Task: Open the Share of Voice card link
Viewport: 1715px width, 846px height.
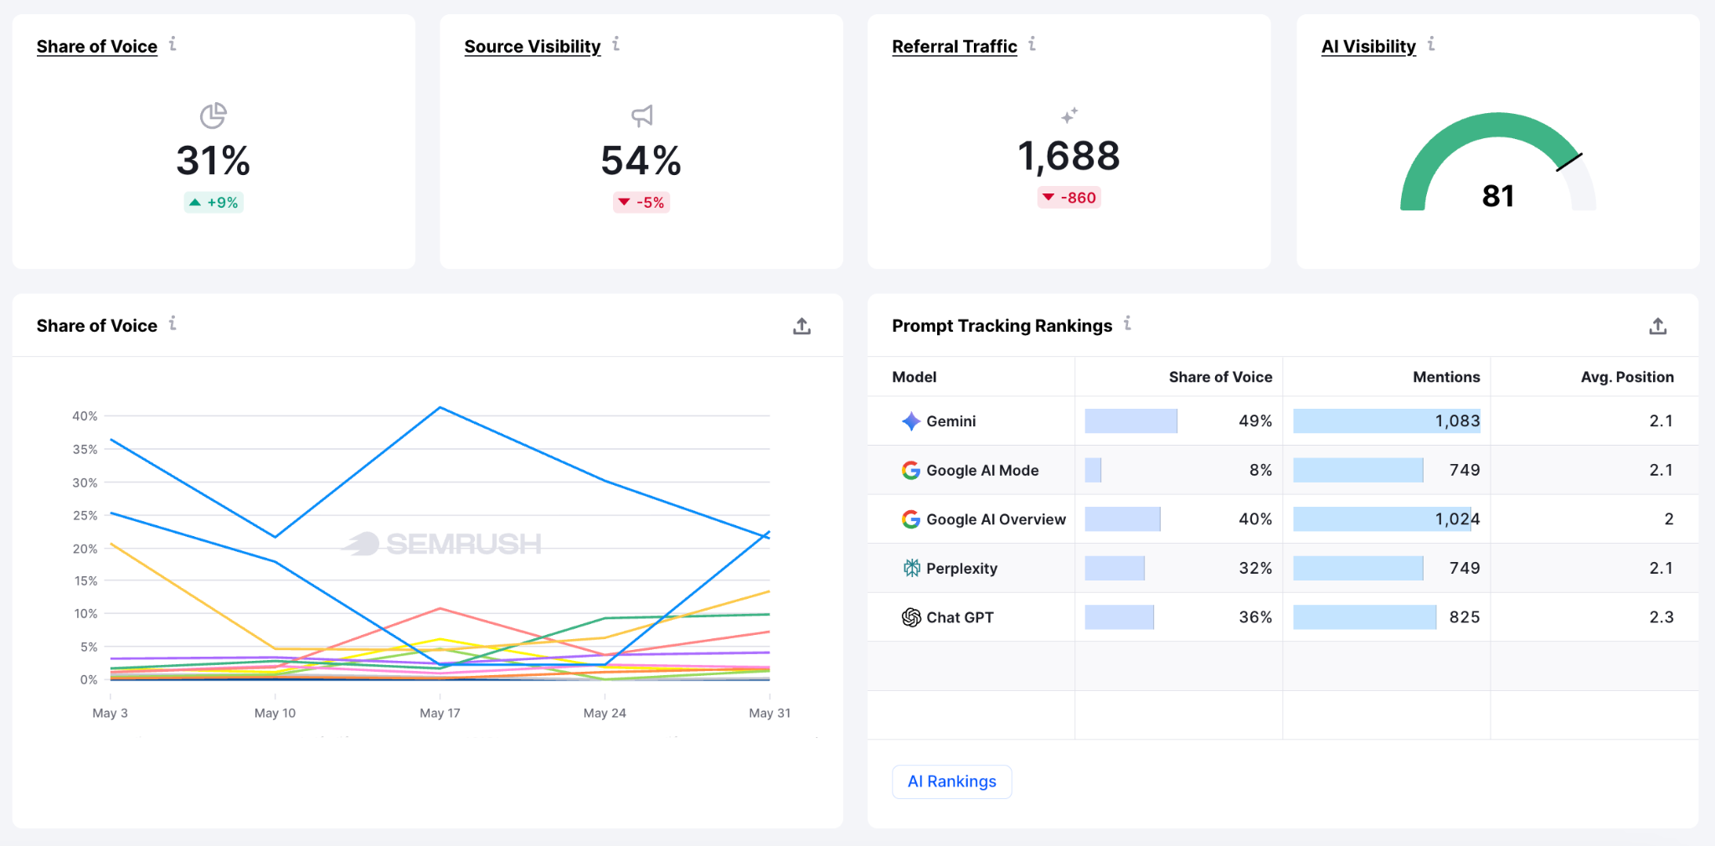Action: pos(97,47)
